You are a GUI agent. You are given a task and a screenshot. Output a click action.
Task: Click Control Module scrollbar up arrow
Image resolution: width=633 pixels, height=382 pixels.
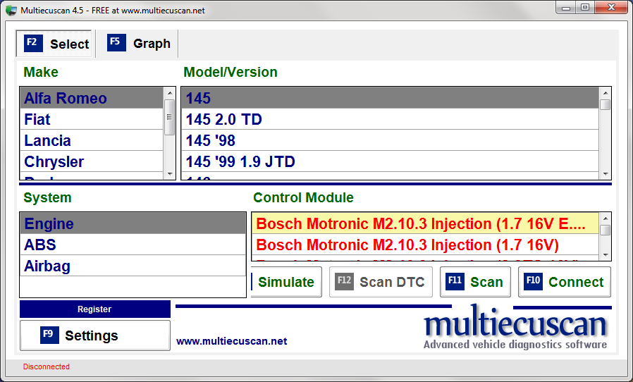pyautogui.click(x=605, y=218)
